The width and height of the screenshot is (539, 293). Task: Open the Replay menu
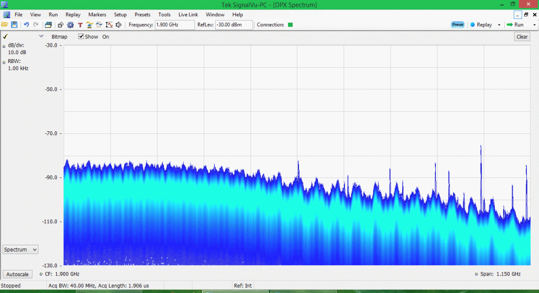click(x=73, y=14)
